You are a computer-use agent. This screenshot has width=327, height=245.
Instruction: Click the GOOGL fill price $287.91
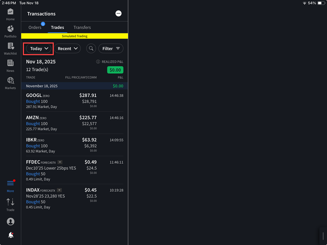[x=88, y=95]
